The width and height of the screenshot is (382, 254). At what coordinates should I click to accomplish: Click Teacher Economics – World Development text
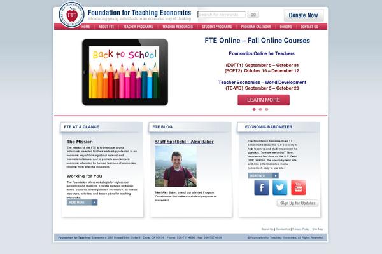262,83
